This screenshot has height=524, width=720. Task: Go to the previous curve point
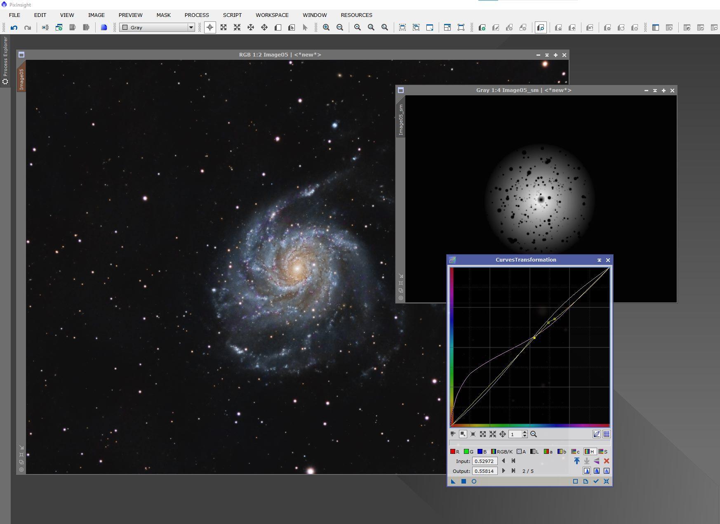tap(504, 461)
